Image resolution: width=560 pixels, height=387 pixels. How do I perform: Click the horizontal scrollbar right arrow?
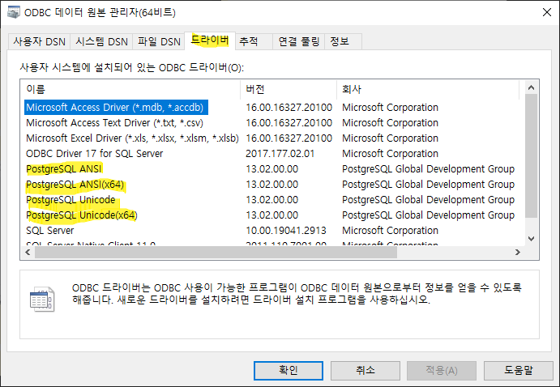click(x=518, y=252)
